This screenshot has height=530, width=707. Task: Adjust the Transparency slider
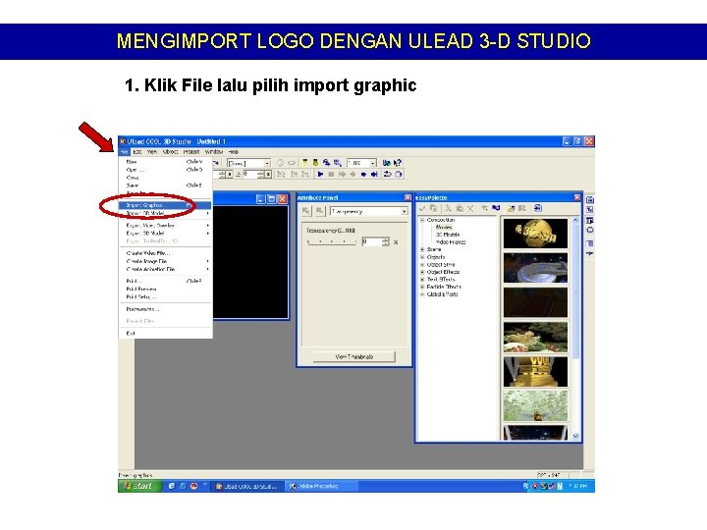pyautogui.click(x=332, y=242)
